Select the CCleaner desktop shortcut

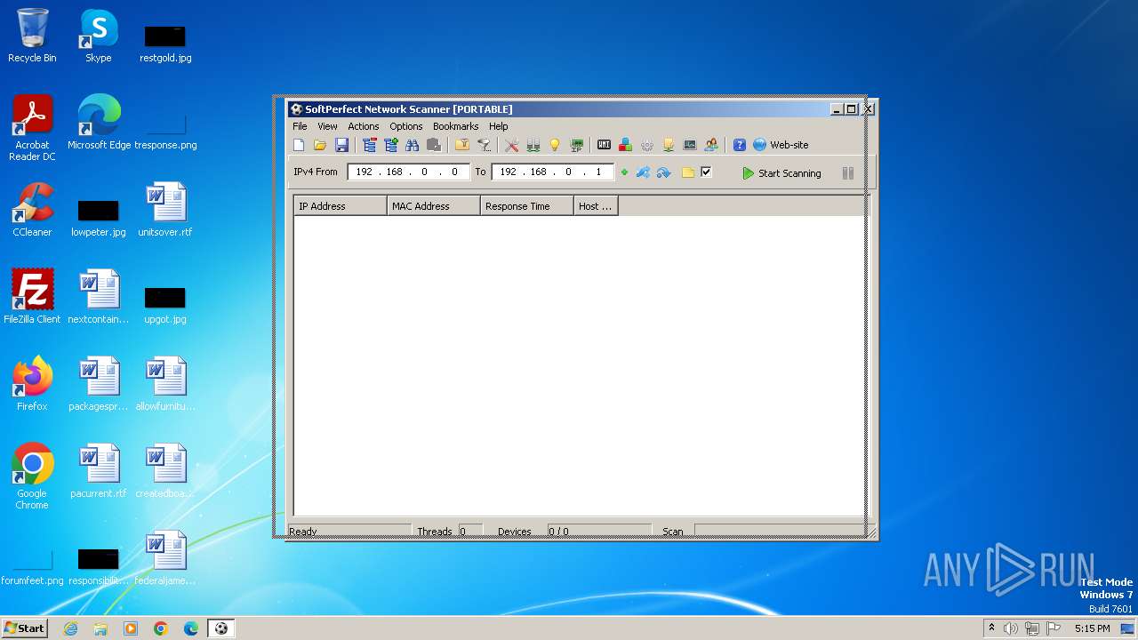pos(32,210)
